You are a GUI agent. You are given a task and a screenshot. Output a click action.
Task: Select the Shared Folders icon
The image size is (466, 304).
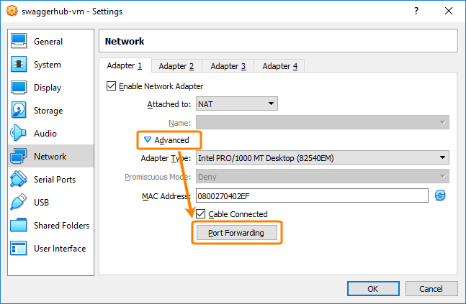coord(19,226)
